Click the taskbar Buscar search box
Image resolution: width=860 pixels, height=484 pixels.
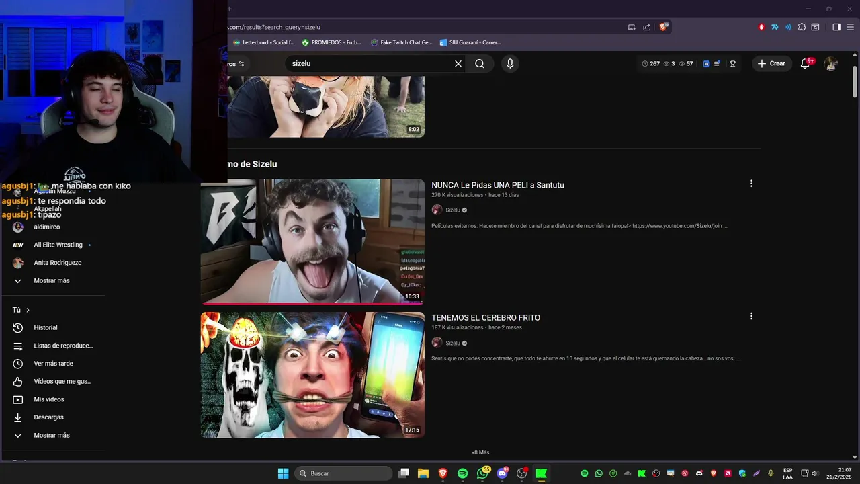click(x=343, y=473)
